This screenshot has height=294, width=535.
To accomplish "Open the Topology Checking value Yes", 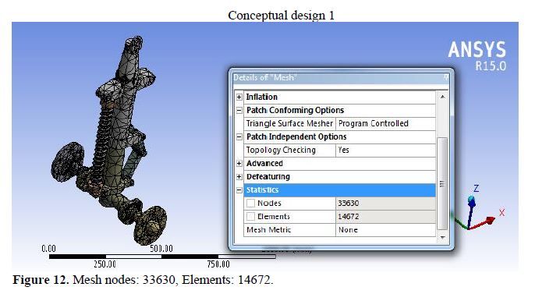I will tap(385, 150).
